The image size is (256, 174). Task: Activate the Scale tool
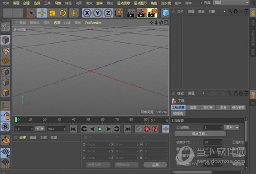pos(52,13)
